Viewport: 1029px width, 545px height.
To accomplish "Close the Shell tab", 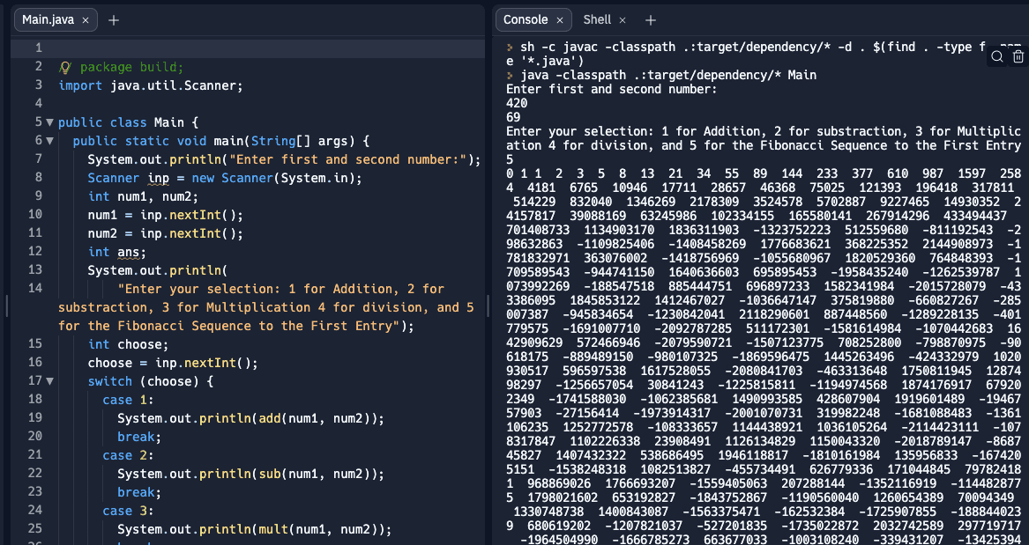I will click(x=622, y=20).
